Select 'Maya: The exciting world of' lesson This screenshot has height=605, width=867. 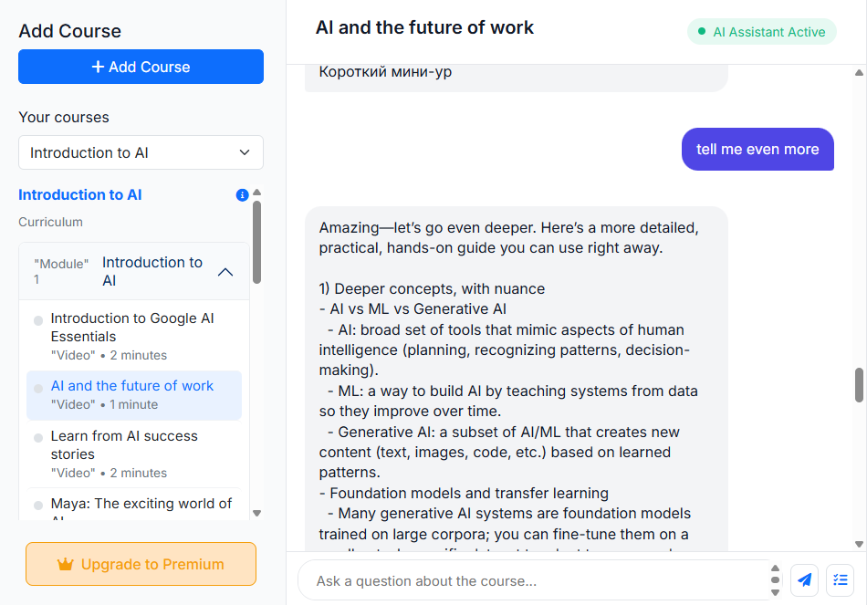point(141,504)
